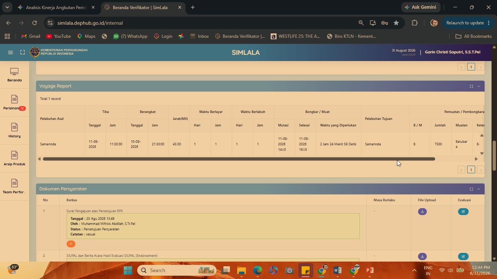Image resolution: width=497 pixels, height=279 pixels.
Task: Open evaluation edit for Surat Pengajuan RPK
Action: 463,211
